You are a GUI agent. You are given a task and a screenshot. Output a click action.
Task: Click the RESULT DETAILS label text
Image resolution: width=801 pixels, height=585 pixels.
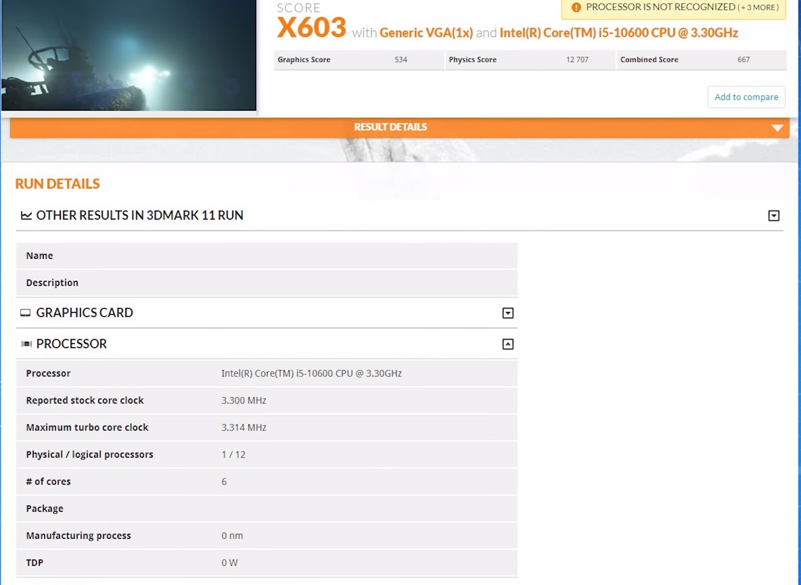tap(390, 127)
